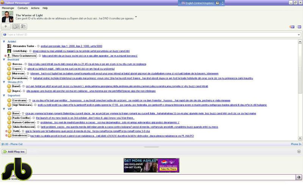Viewport: 303px width, 189px height.
Task: Click Alexandru Tudor avatar icon
Action: [x=9, y=46]
